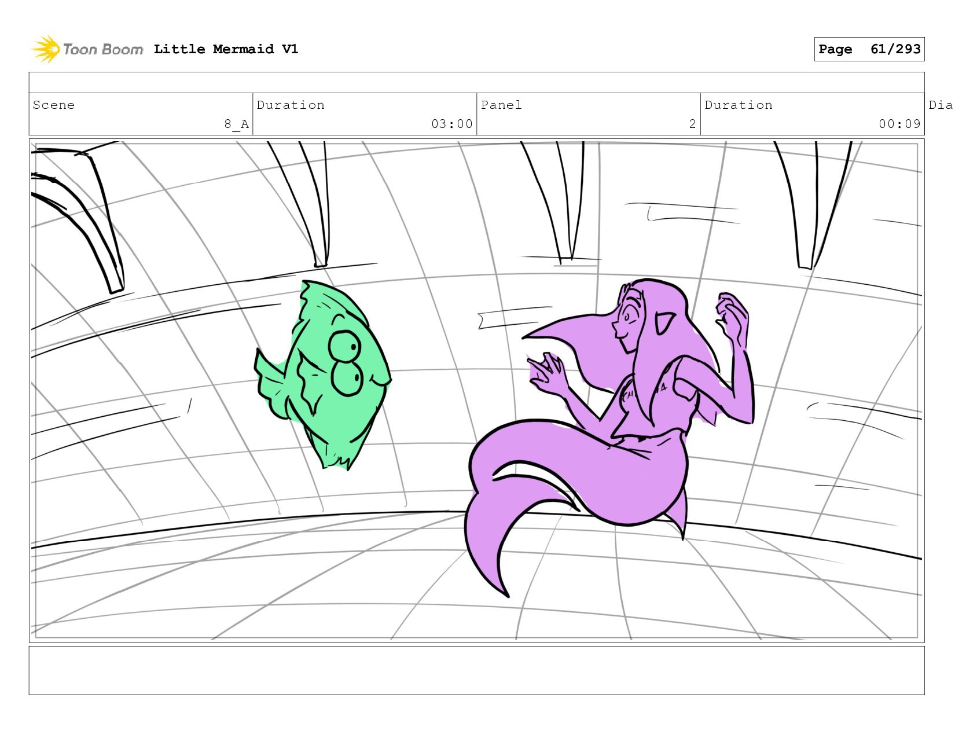Click the 'Panel' header label
The height and width of the screenshot is (738, 955).
tap(501, 105)
